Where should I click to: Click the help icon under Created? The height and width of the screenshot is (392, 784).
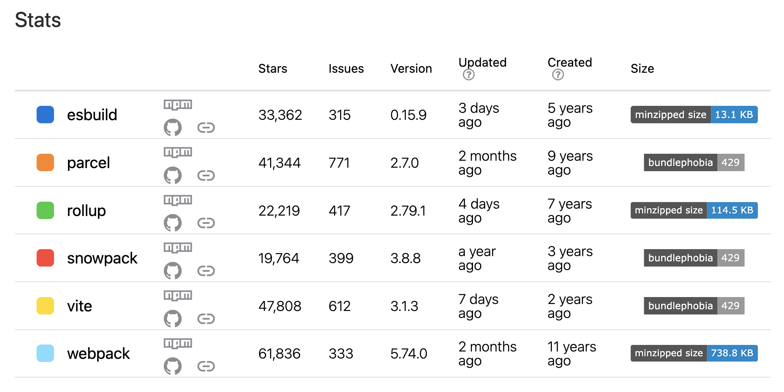[x=558, y=75]
